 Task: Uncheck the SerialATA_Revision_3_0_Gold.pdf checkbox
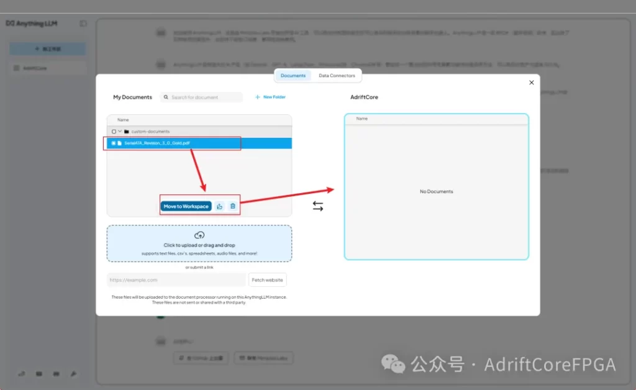[x=114, y=143]
